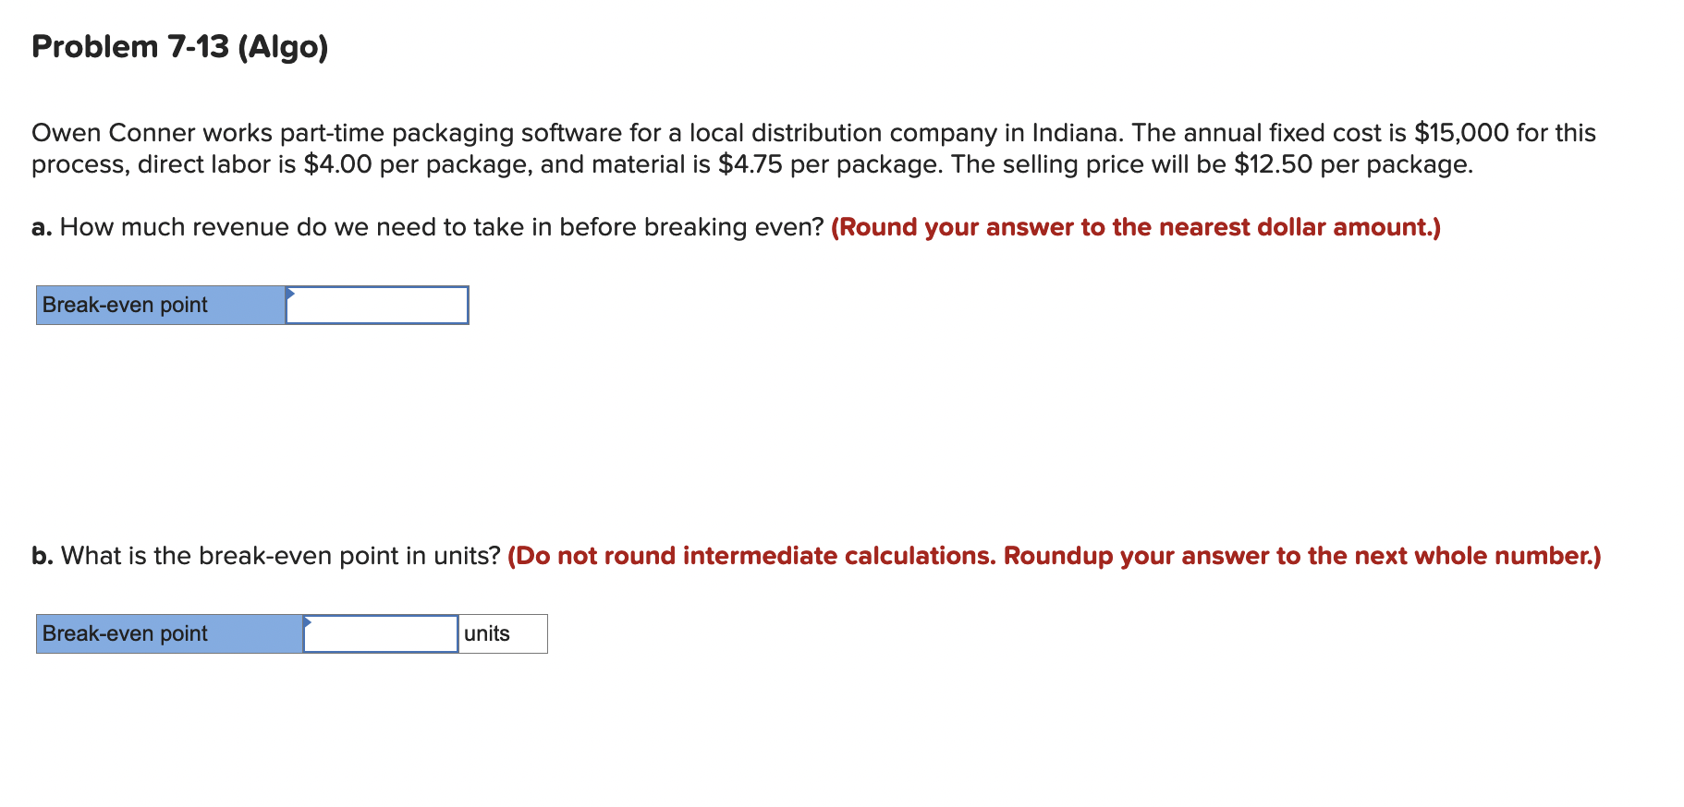Click "What is the break-even point in units?" text
1684x807 pixels.
pyautogui.click(x=281, y=556)
